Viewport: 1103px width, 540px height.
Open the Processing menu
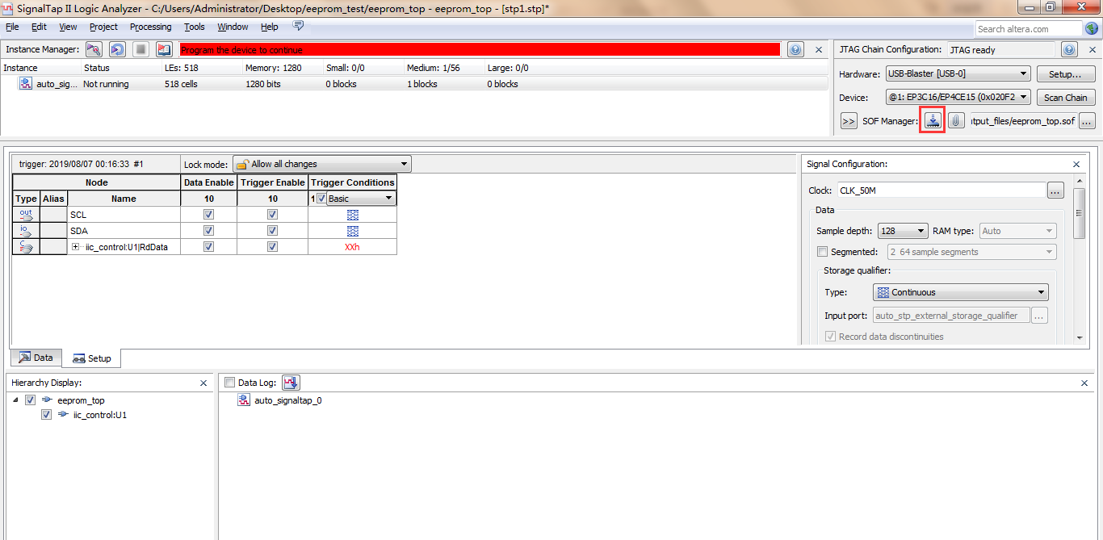(x=150, y=27)
